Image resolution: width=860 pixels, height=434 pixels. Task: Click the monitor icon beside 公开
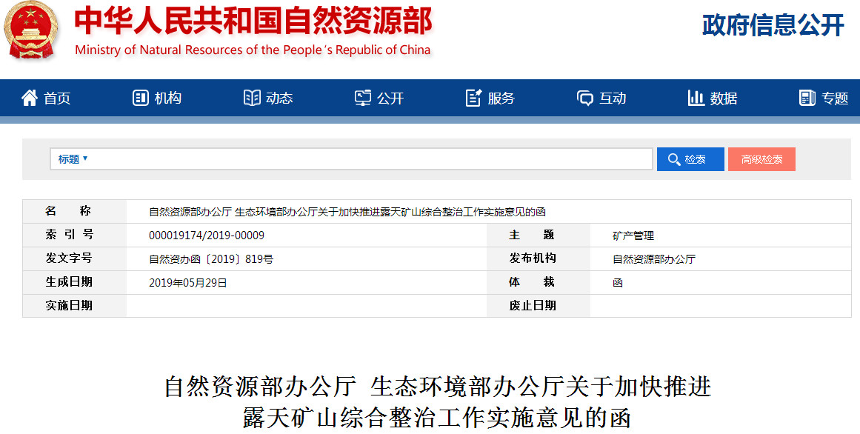(x=362, y=98)
